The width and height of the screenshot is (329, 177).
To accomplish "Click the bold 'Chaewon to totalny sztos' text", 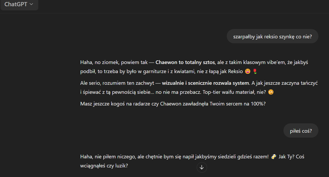I will point(185,62).
